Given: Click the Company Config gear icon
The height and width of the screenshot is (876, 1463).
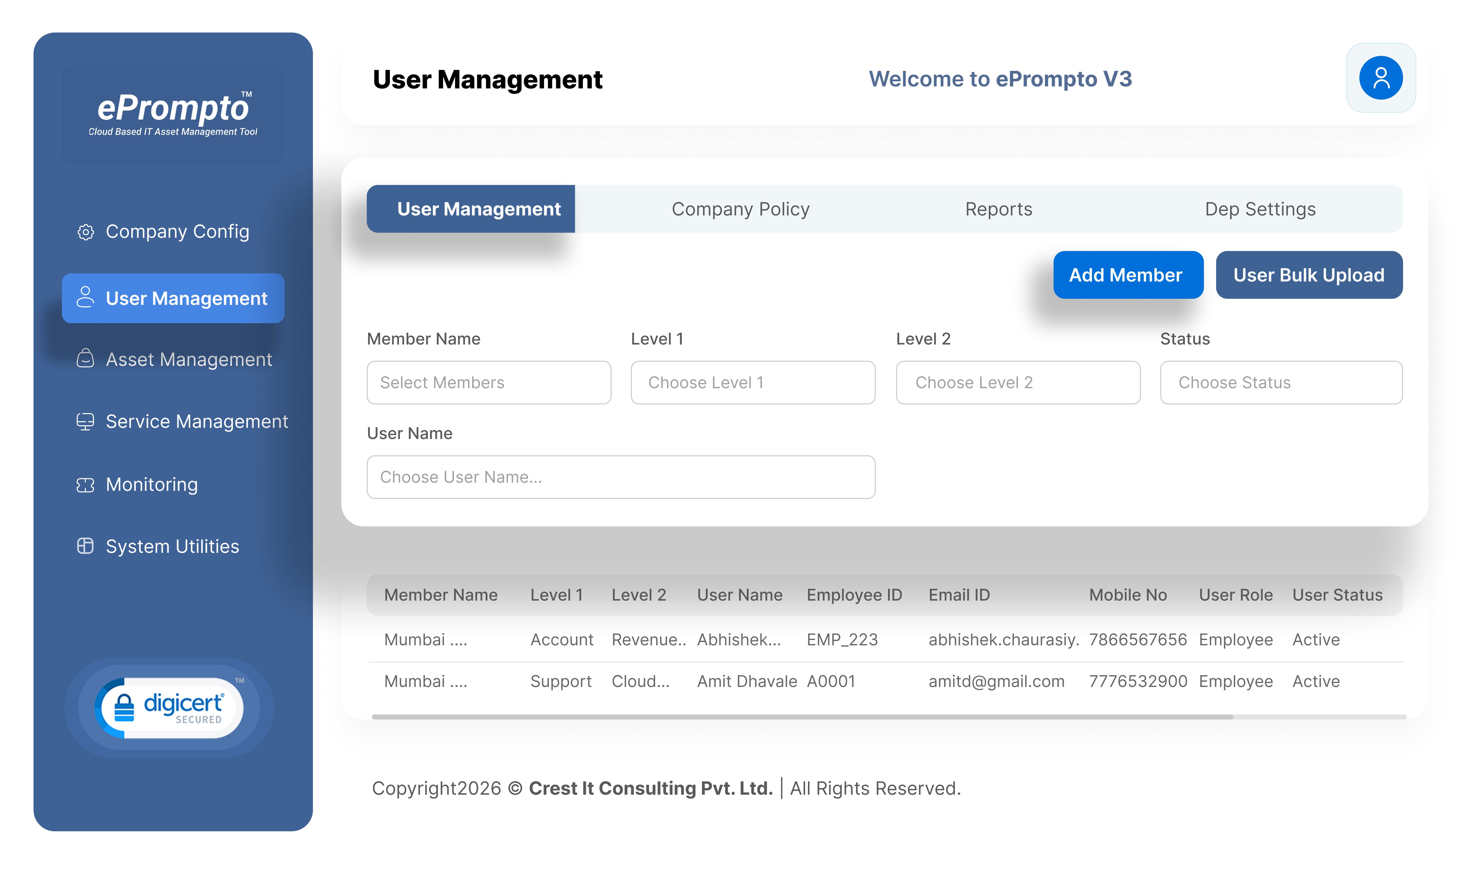Looking at the screenshot, I should (86, 232).
